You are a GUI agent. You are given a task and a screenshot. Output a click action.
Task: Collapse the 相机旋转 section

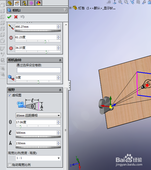pyautogui.click(x=60, y=60)
